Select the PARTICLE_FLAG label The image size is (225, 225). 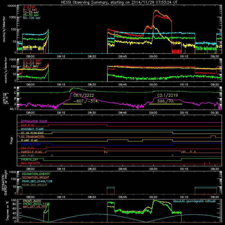click(x=31, y=152)
